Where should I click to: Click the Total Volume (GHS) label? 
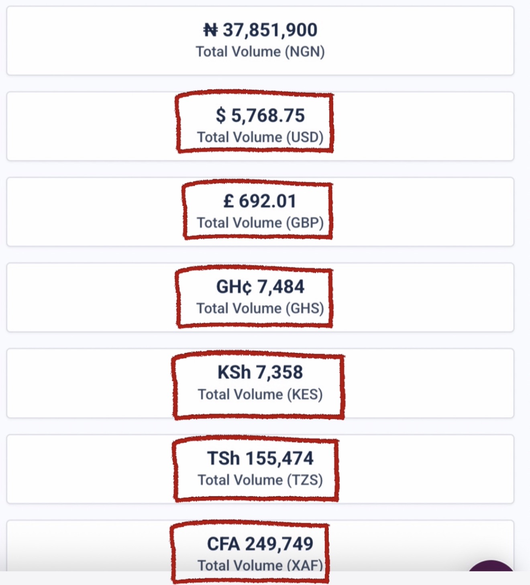coord(260,308)
